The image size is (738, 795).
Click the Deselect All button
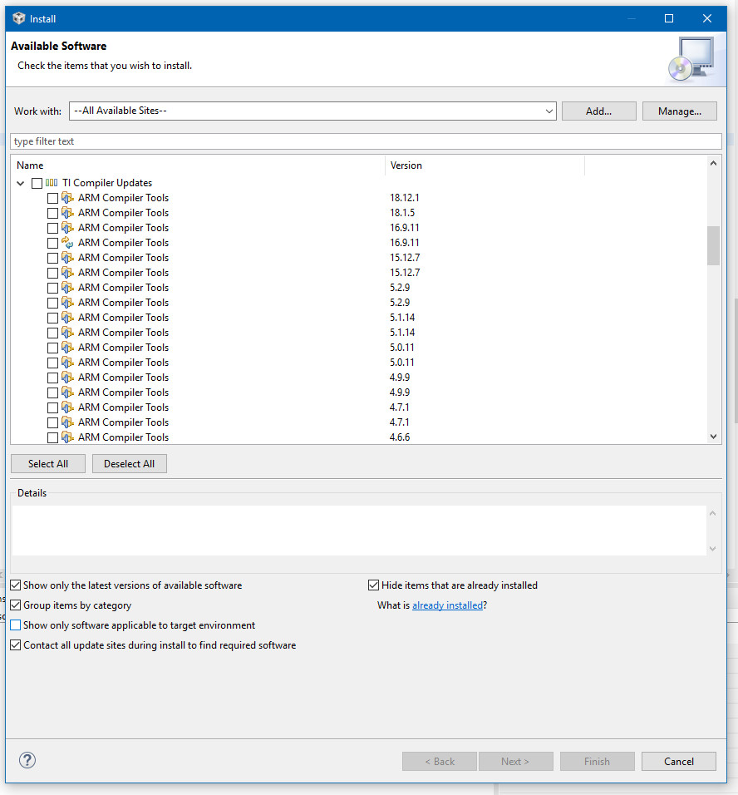130,463
